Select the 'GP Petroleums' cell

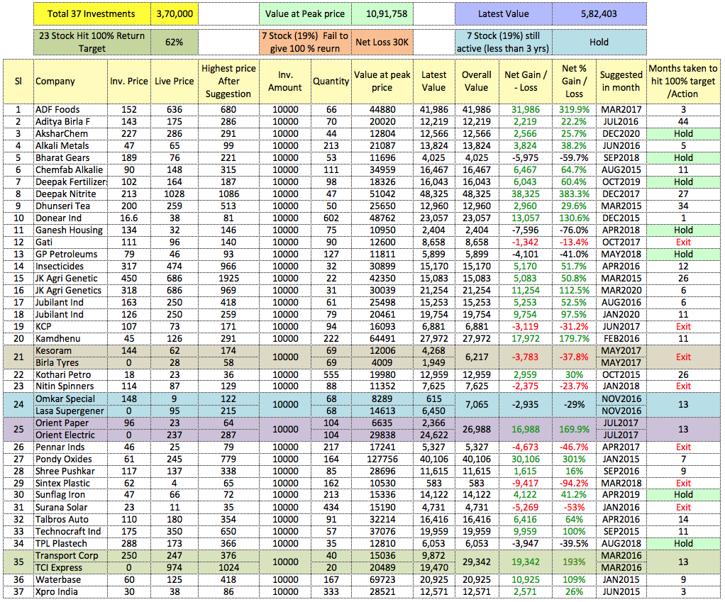70,254
